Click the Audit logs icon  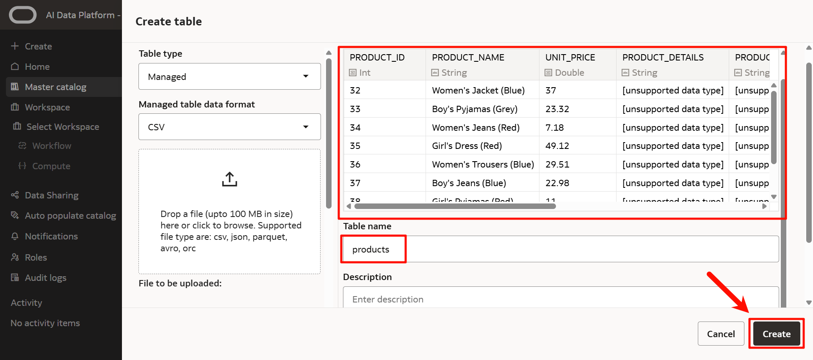click(15, 278)
